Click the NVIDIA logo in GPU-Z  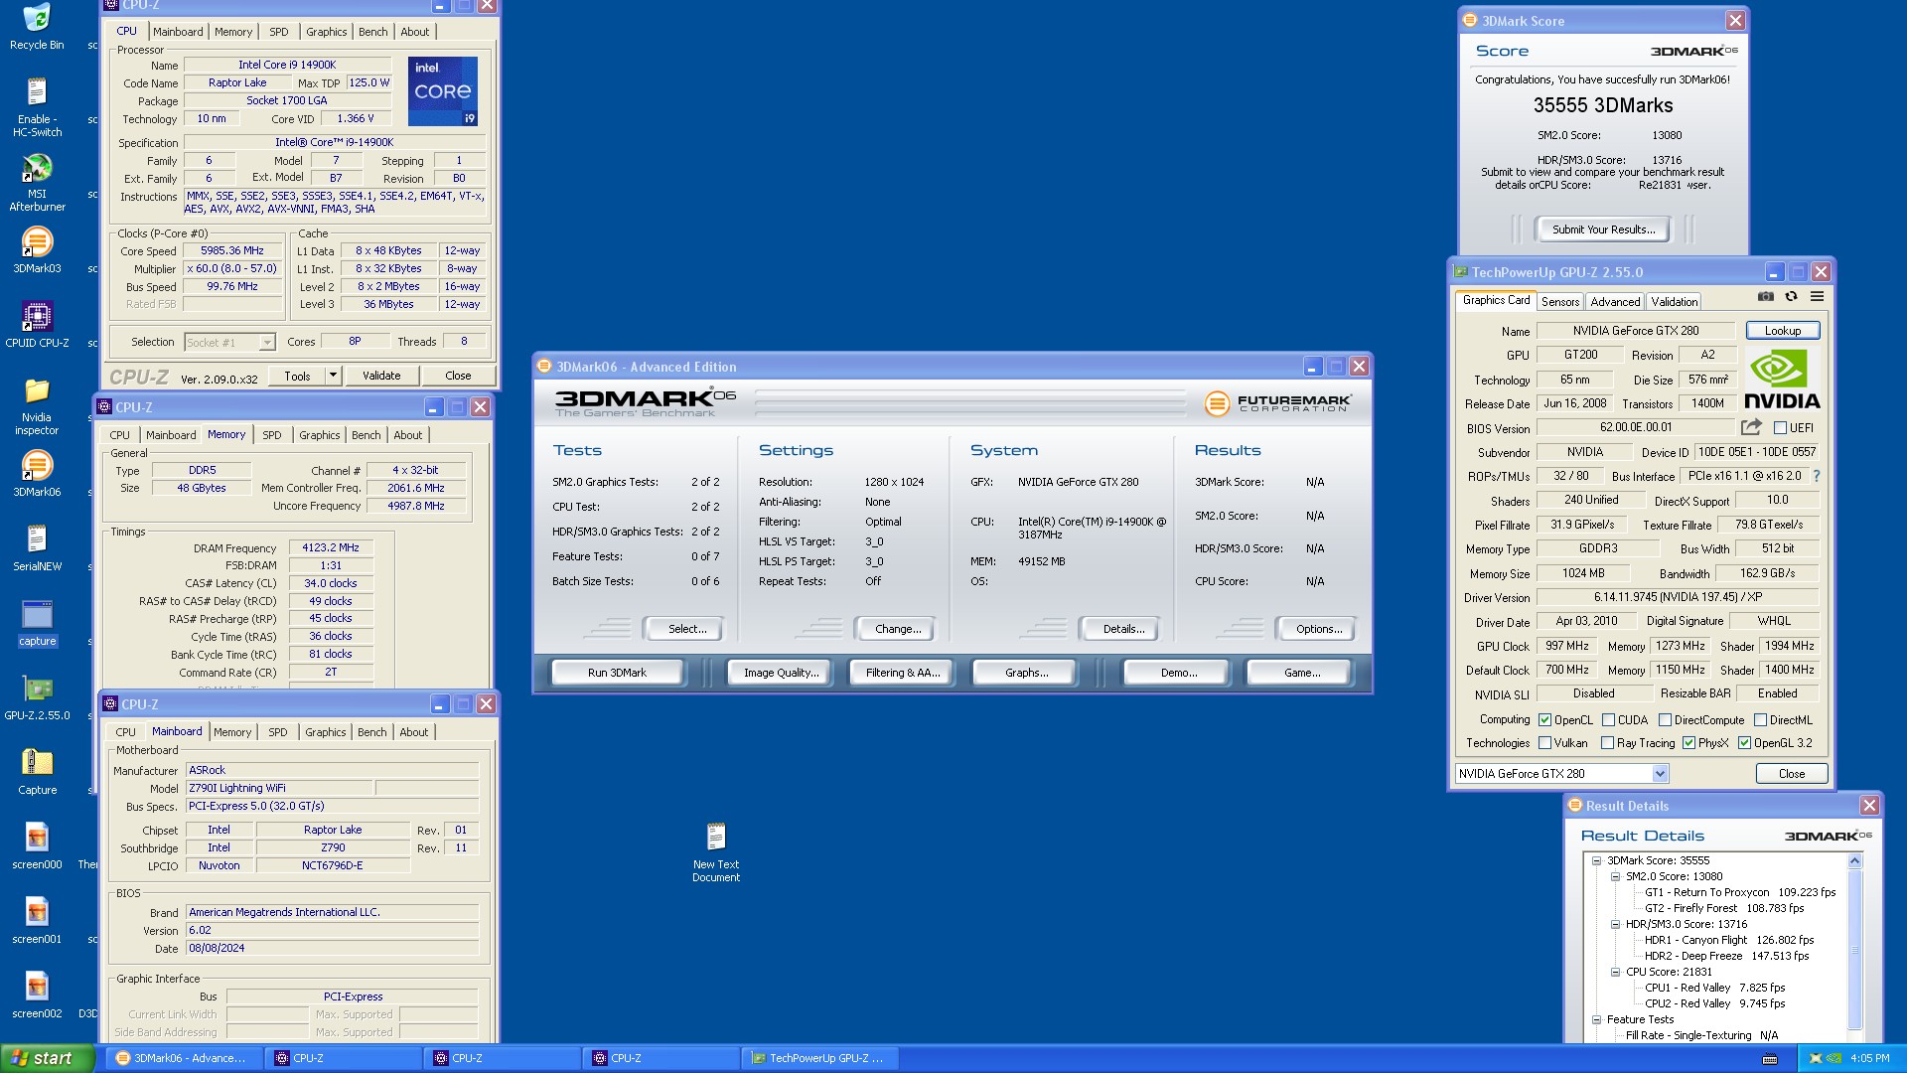click(x=1782, y=379)
